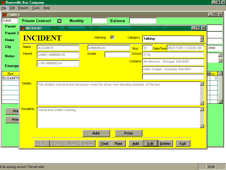Open the Tasks menu
Image resolution: width=226 pixels, height=170 pixels.
(36, 8)
